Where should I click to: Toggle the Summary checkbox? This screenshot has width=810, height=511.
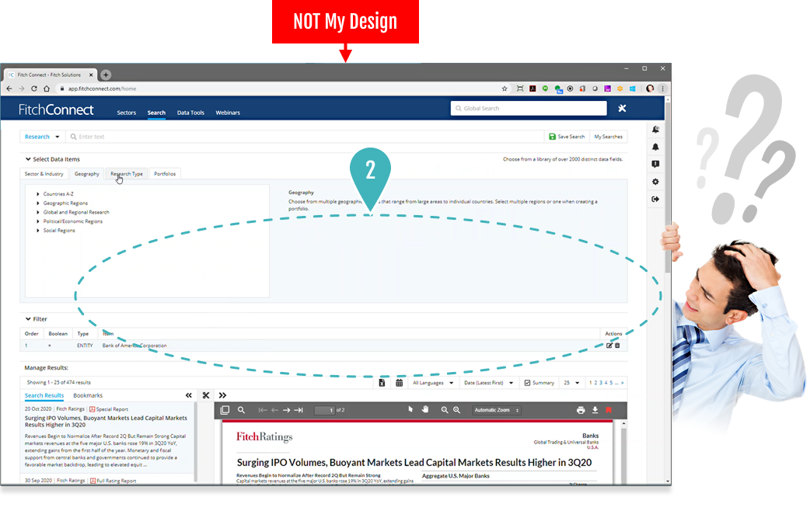[x=527, y=383]
